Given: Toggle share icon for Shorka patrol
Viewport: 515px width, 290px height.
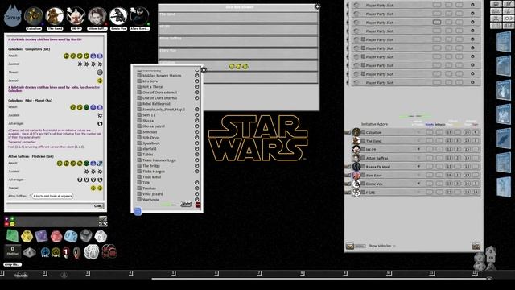Looking at the screenshot, I should 196,126.
